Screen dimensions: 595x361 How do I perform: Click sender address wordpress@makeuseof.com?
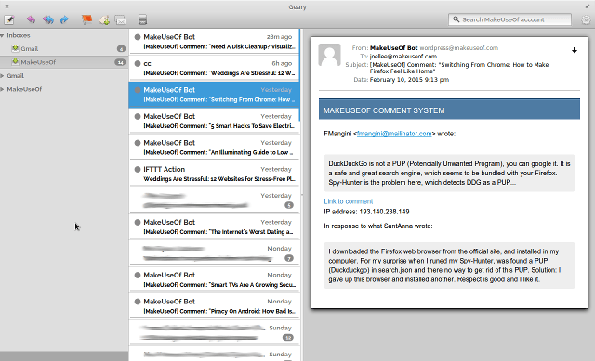[458, 48]
